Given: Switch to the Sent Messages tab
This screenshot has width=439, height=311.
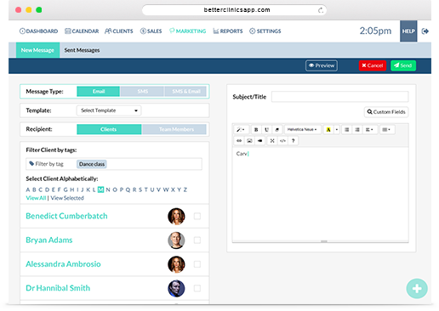Looking at the screenshot, I should 82,50.
